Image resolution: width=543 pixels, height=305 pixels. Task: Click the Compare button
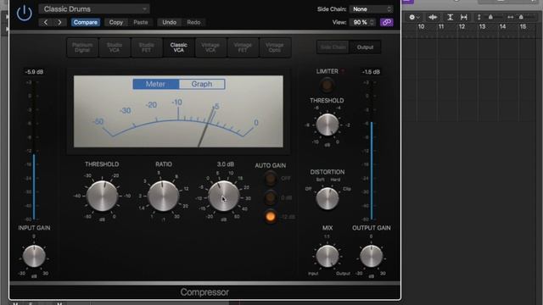(x=86, y=22)
